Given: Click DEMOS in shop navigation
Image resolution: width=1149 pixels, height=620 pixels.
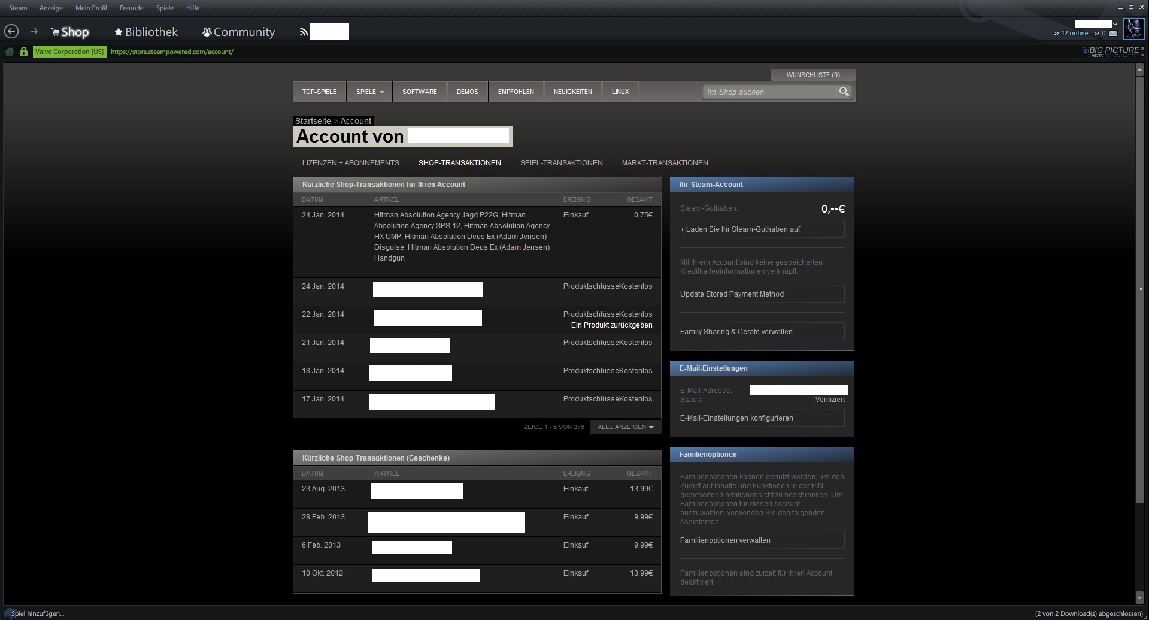Looking at the screenshot, I should pyautogui.click(x=468, y=92).
